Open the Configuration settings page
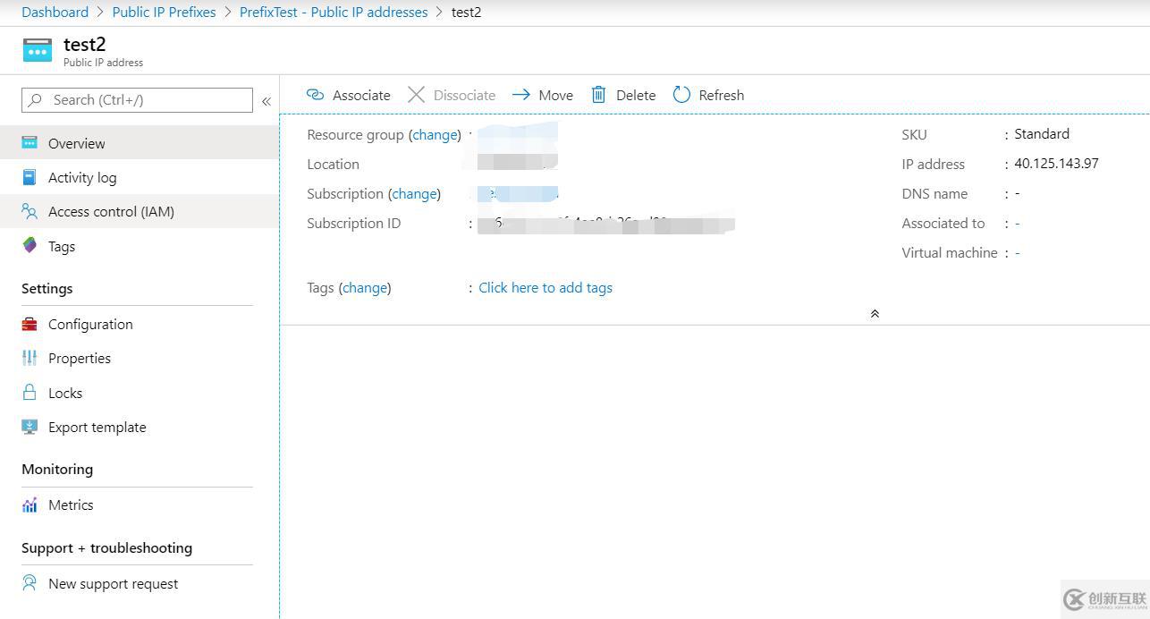Screen dimensions: 1150x619 pos(140,325)
